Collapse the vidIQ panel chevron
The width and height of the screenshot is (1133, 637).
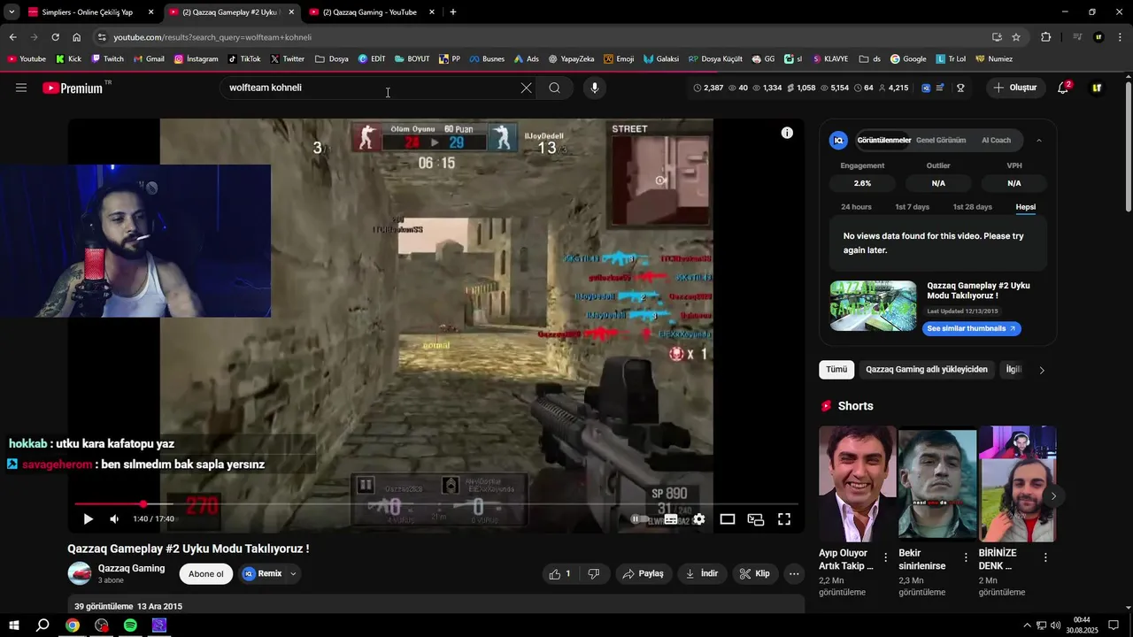click(1039, 140)
